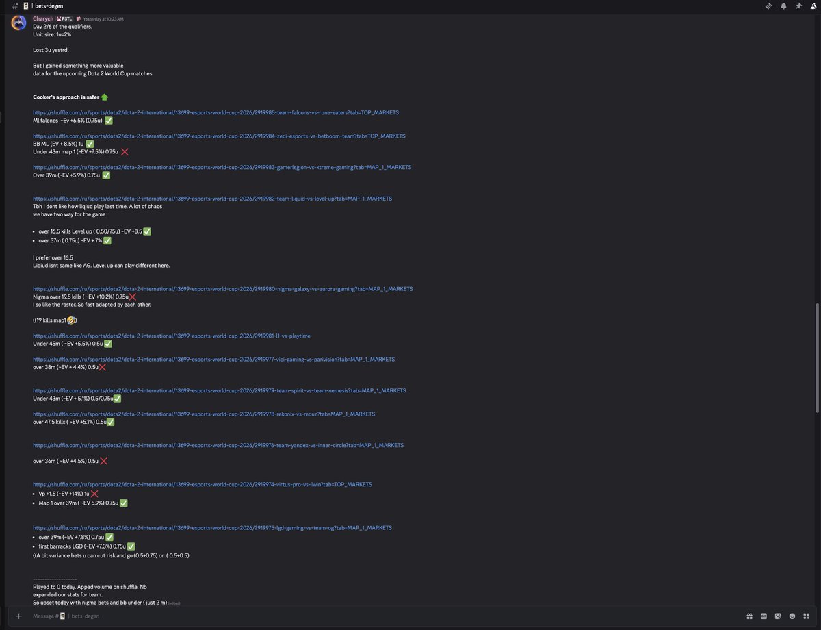The height and width of the screenshot is (630, 821).
Task: Show pinned messages pin icon
Action: pos(798,5)
